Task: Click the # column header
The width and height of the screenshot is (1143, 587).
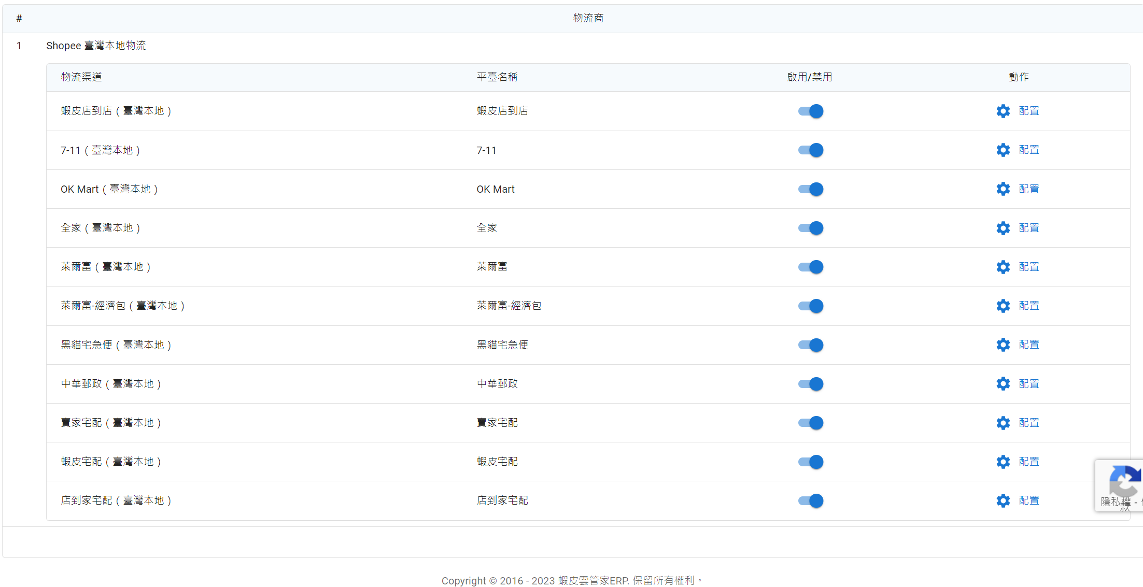Action: point(19,19)
